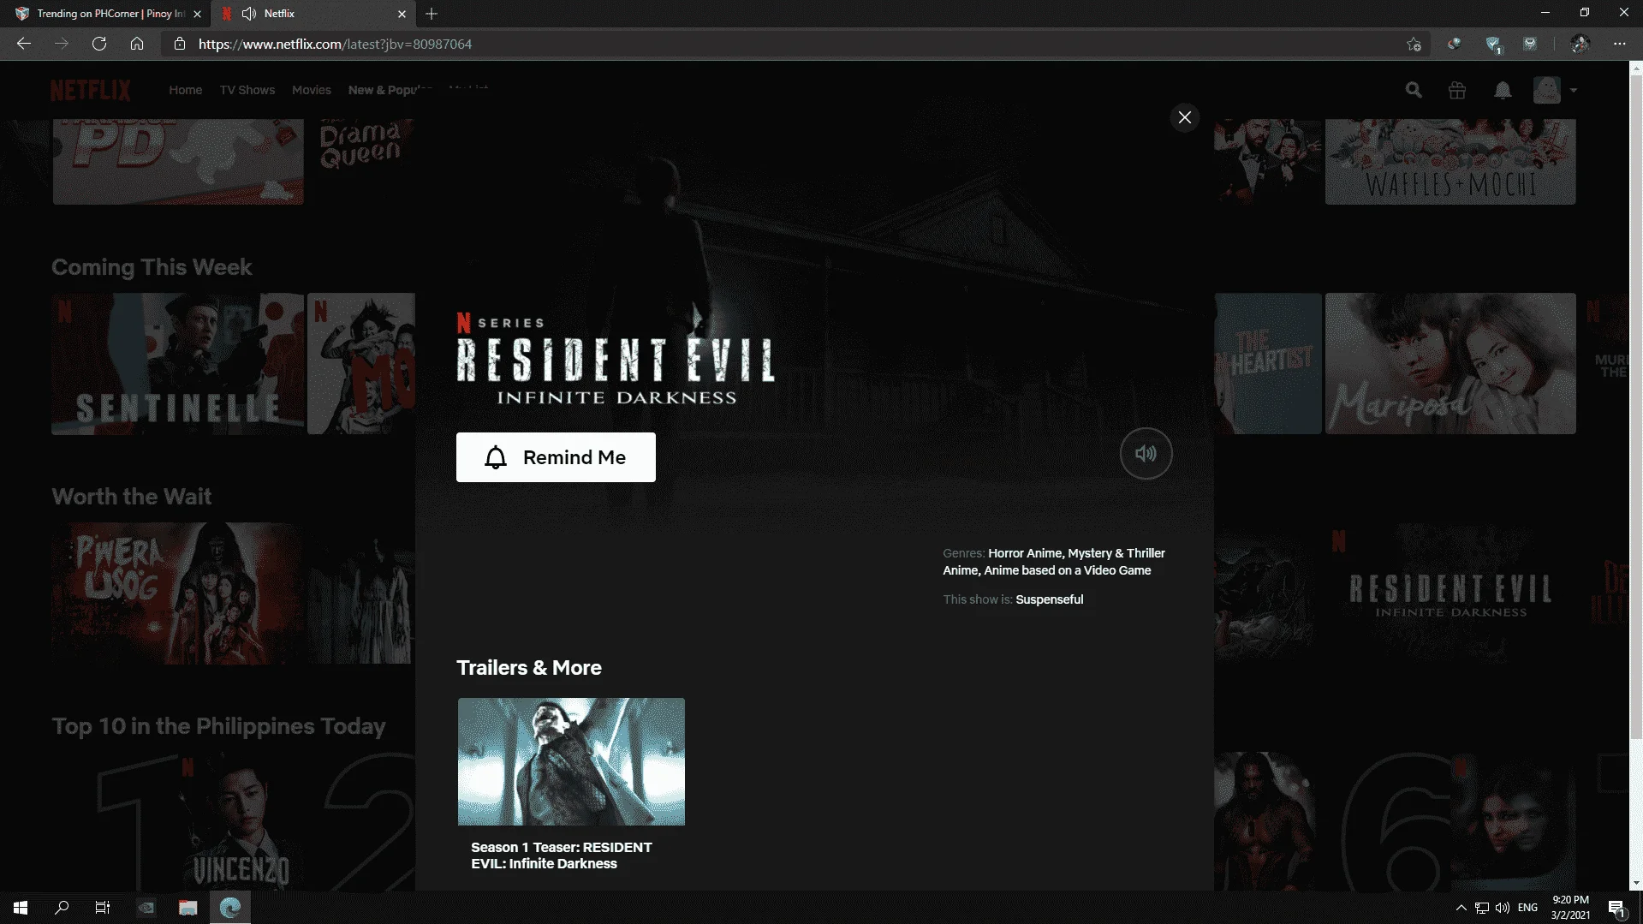Image resolution: width=1643 pixels, height=924 pixels.
Task: Open New & Popular menu item
Action: (390, 90)
